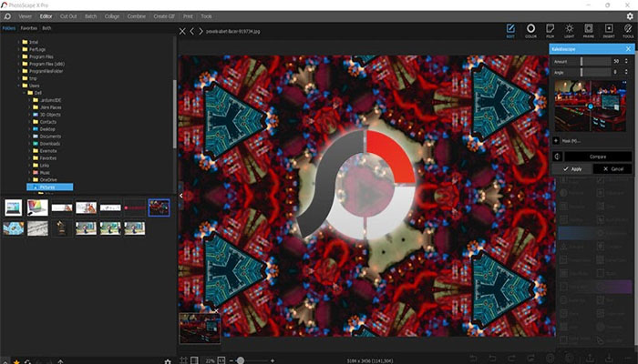Image resolution: width=638 pixels, height=364 pixels.
Task: Close the Kaleidoscope panel
Action: click(x=628, y=49)
